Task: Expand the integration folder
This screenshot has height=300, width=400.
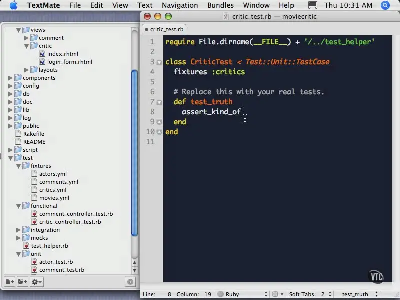Action: (x=18, y=230)
